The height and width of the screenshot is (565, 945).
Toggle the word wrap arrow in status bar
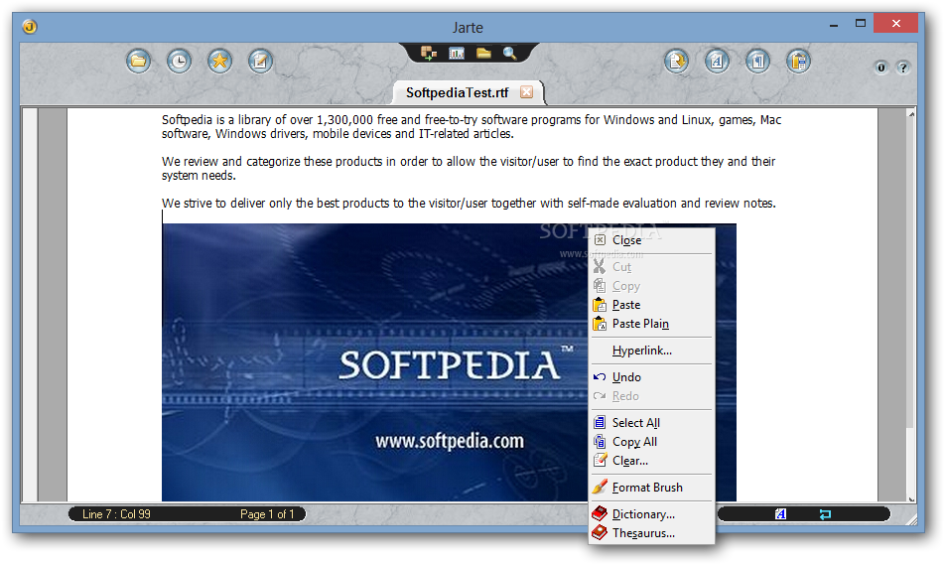point(825,513)
